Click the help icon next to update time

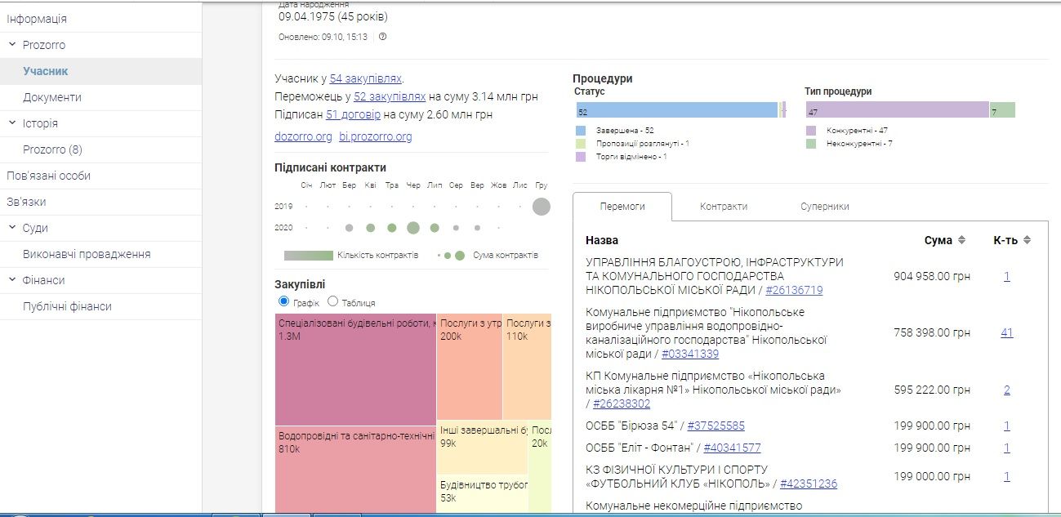382,37
